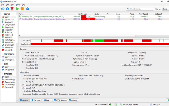Click the 100% progress bar of jammy torrent
This screenshot has height=106, width=169.
(x=88, y=19)
